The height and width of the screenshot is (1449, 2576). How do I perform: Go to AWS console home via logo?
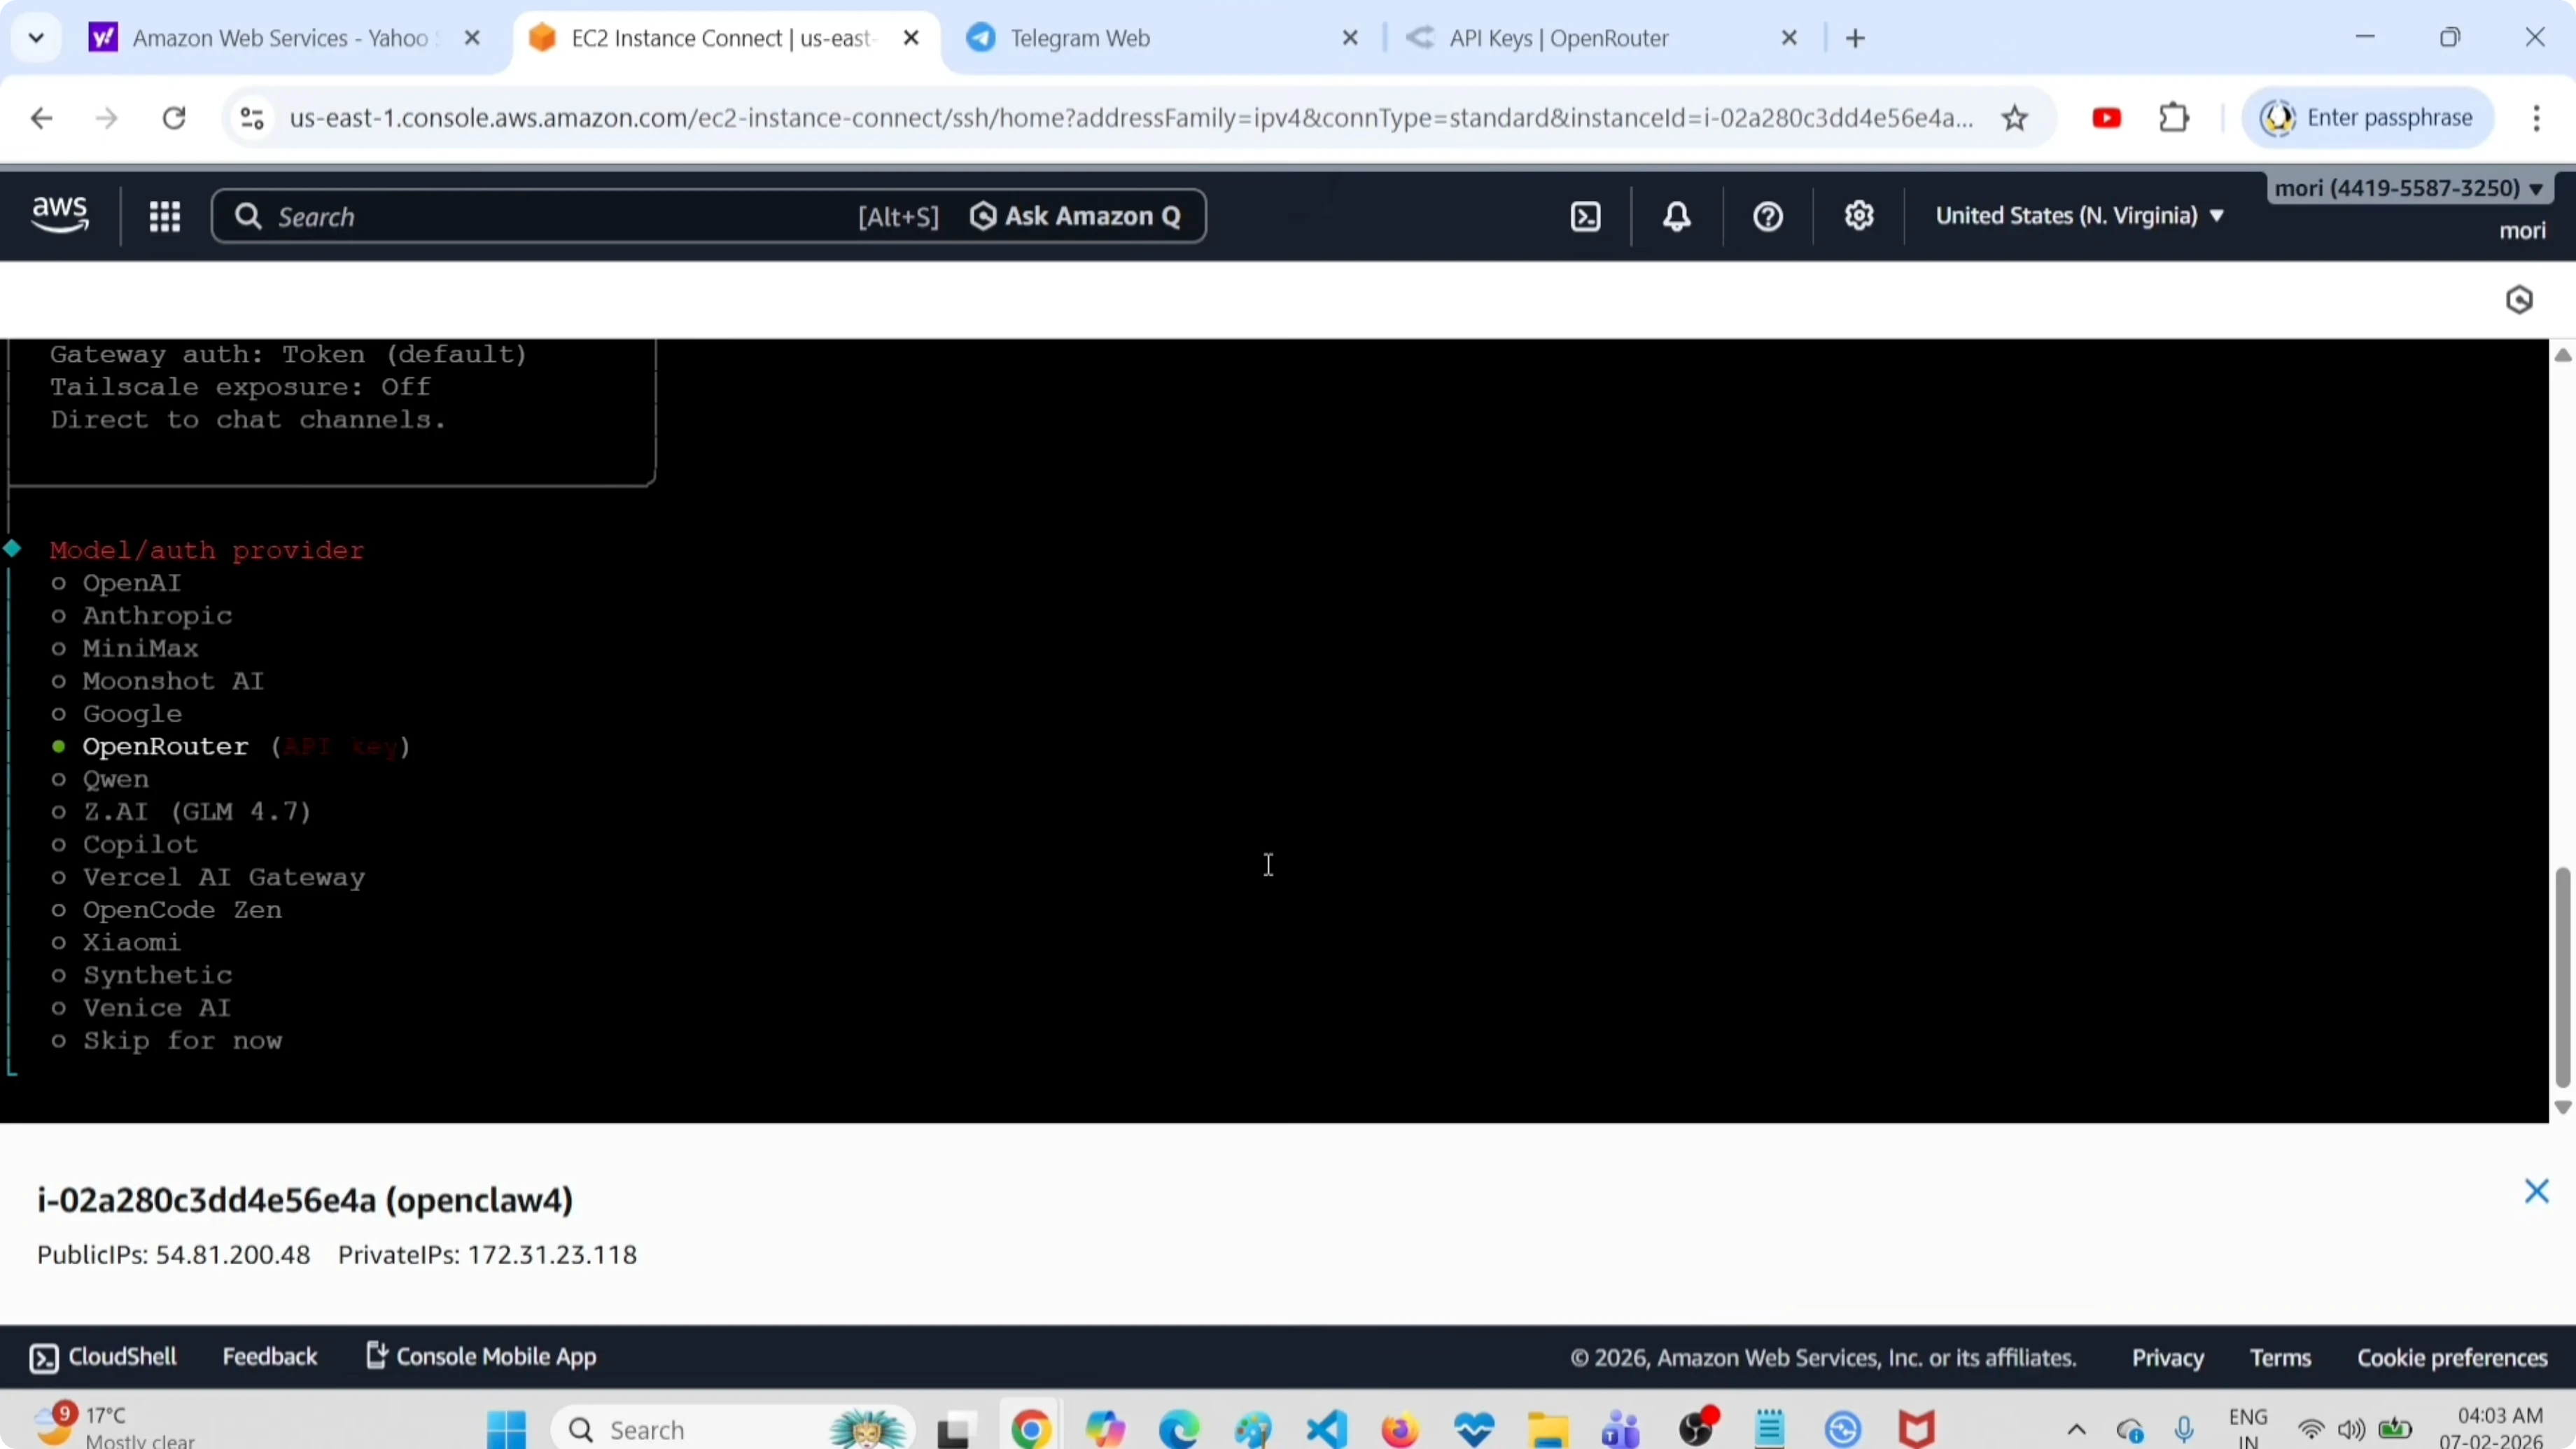point(59,214)
